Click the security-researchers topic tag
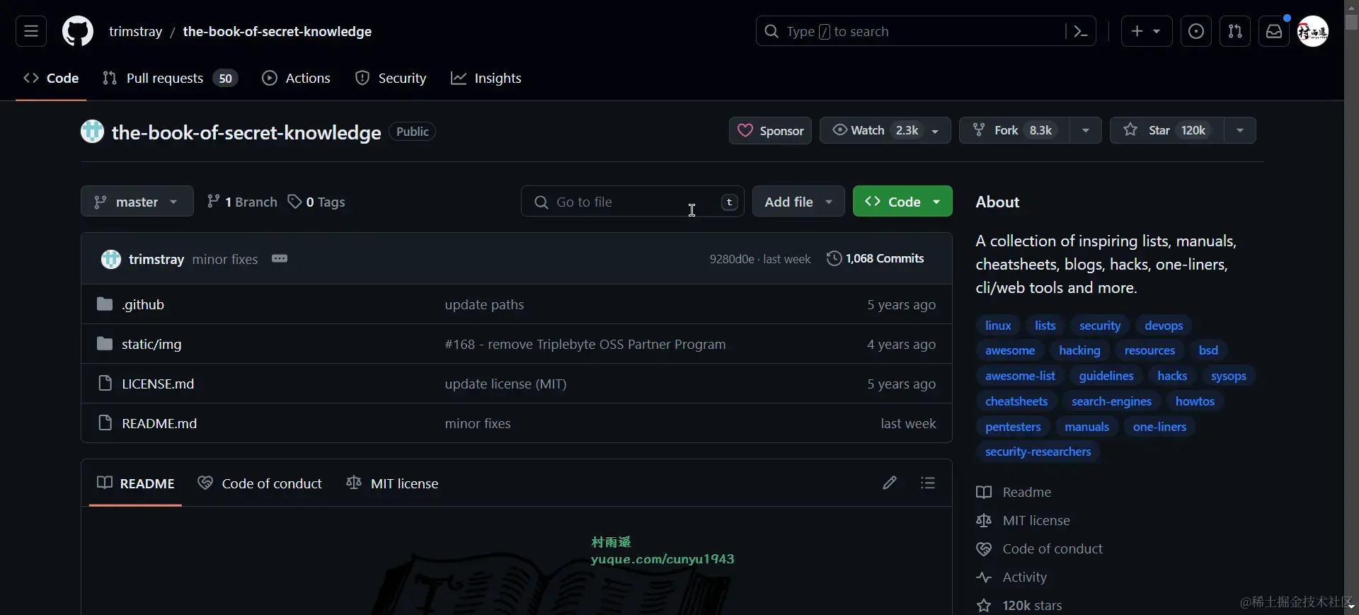1359x615 pixels. point(1038,452)
